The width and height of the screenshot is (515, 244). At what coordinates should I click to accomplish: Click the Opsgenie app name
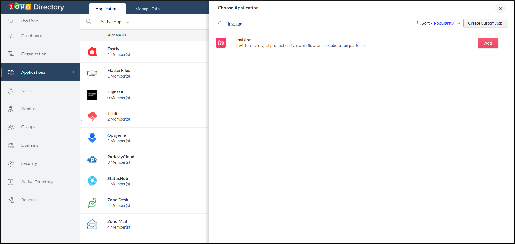pyautogui.click(x=117, y=135)
